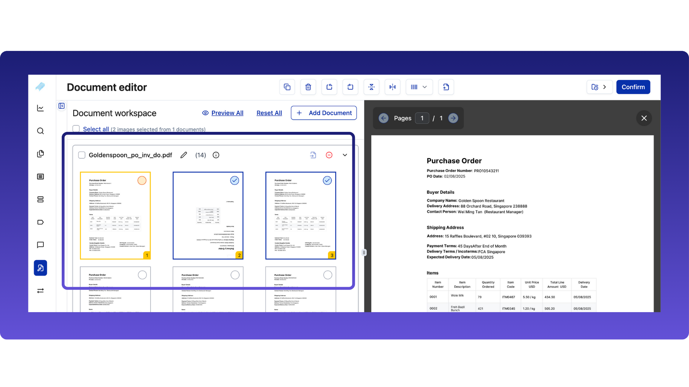The image size is (689, 387).
Task: Open the search icon in left sidebar
Action: click(x=41, y=131)
